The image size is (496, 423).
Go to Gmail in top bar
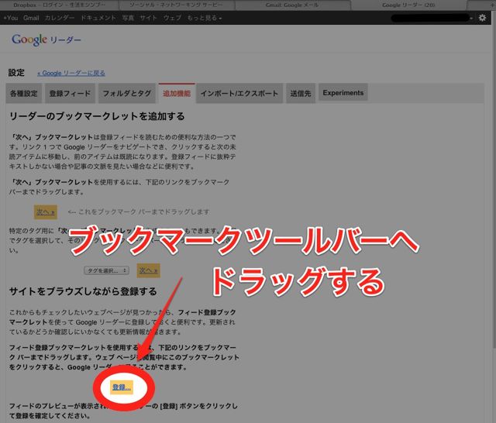click(x=31, y=18)
